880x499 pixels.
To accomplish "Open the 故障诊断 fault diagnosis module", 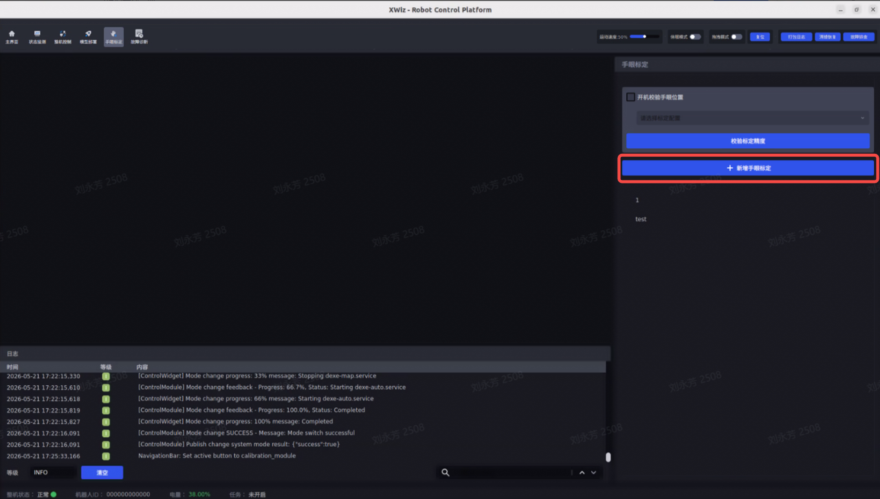I will coord(139,37).
